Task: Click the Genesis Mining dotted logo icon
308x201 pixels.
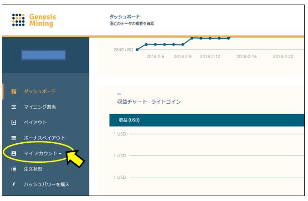Action: tap(18, 20)
